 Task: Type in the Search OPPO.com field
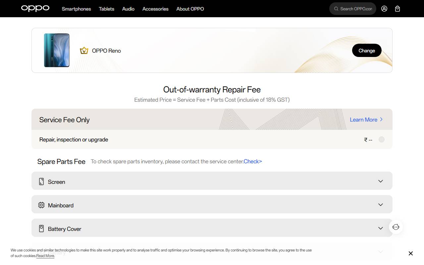[356, 9]
